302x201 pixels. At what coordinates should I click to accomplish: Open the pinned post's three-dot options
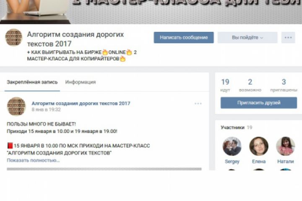198,103
